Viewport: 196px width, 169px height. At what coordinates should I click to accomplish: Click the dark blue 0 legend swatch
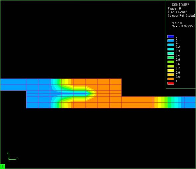[171, 36]
